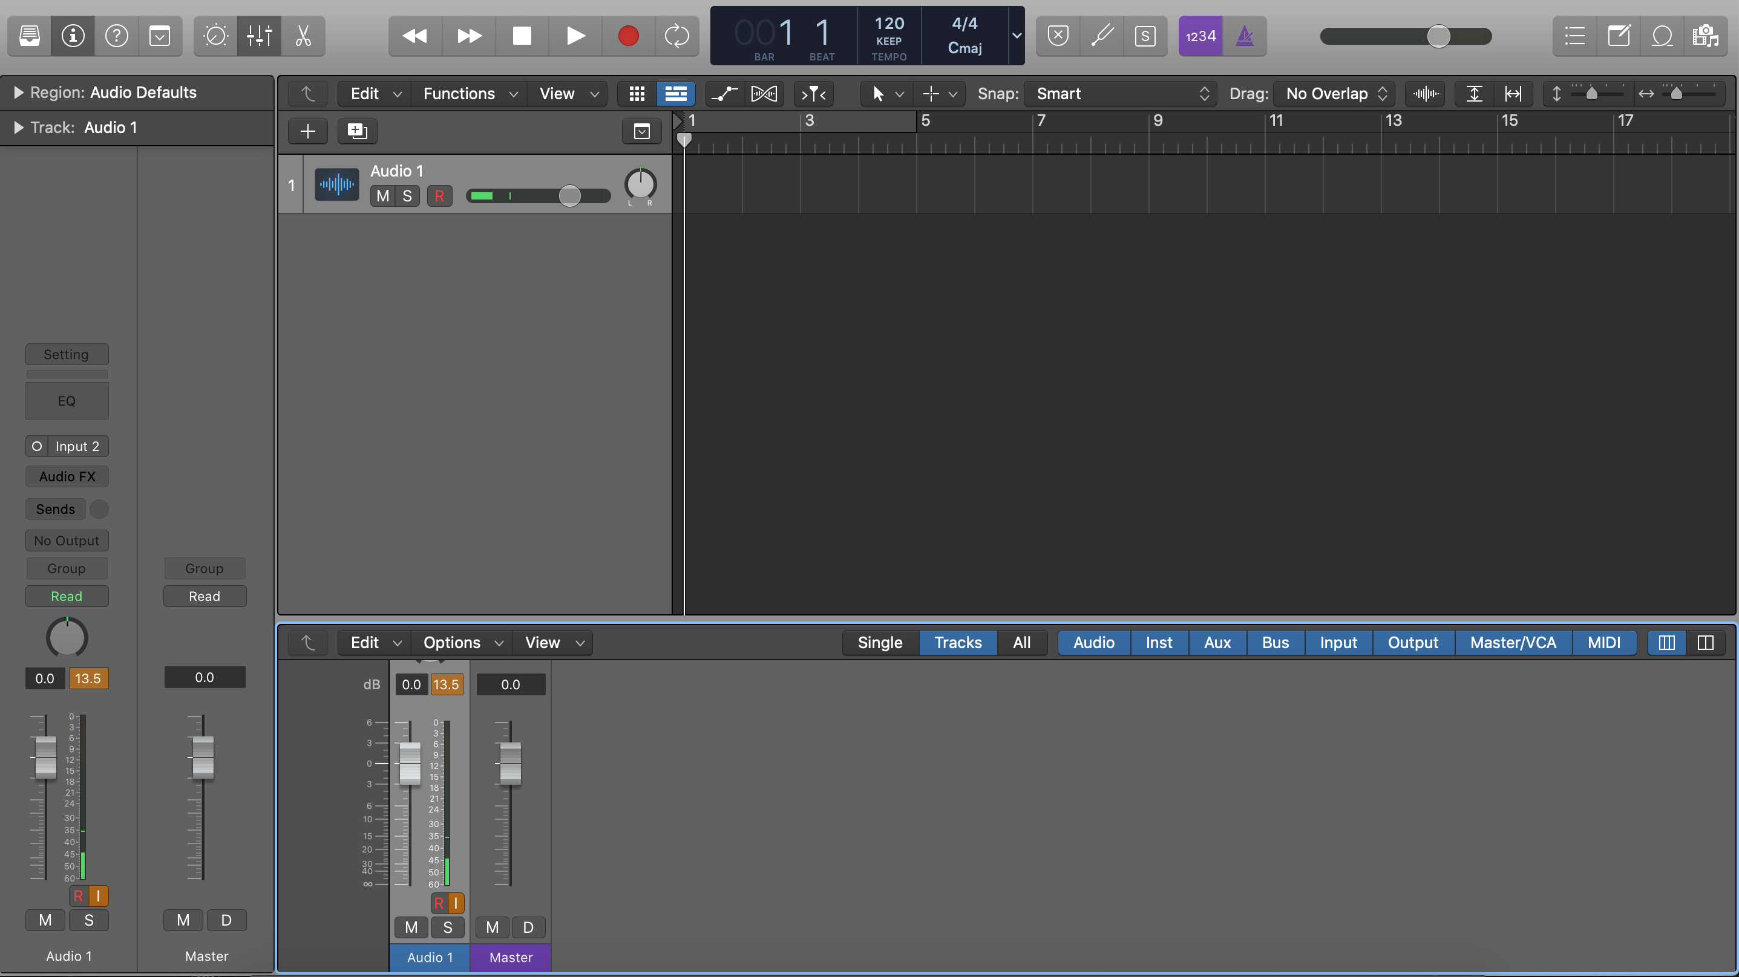Open the Snap Smart dropdown
This screenshot has height=977, width=1739.
[x=1121, y=94]
